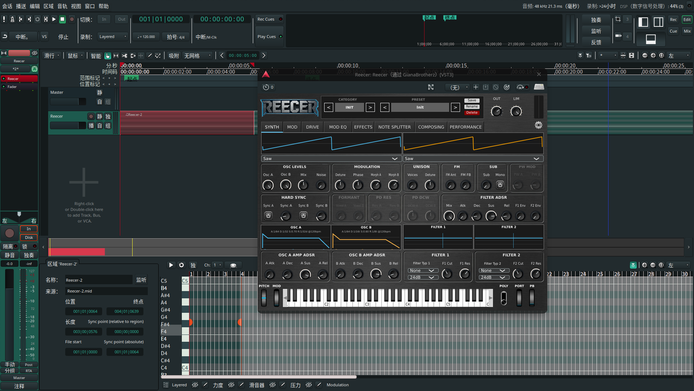Viewport: 694px width, 391px height.
Task: Click the green stop button in transport
Action: coord(62,19)
